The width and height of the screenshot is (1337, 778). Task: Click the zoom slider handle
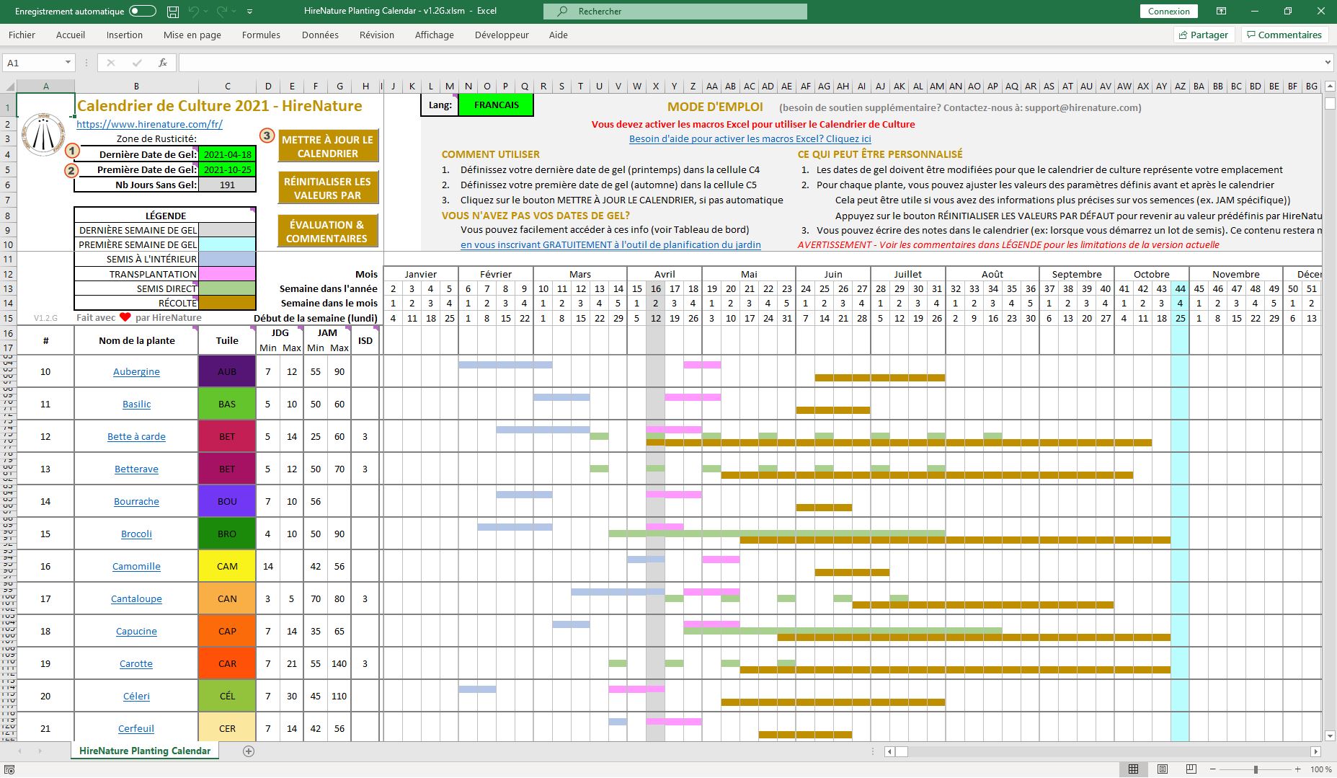pos(1256,769)
